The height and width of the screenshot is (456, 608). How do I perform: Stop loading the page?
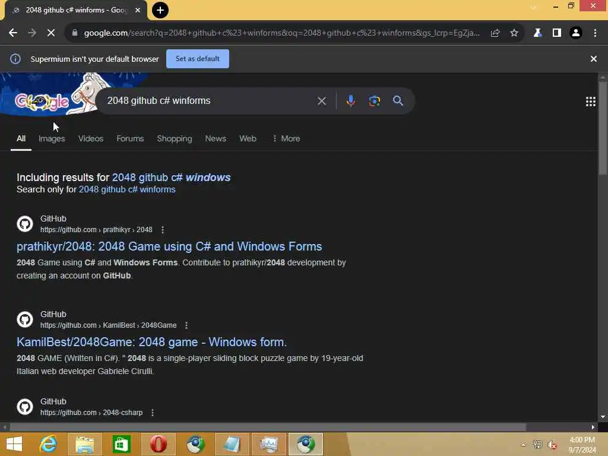click(x=51, y=33)
